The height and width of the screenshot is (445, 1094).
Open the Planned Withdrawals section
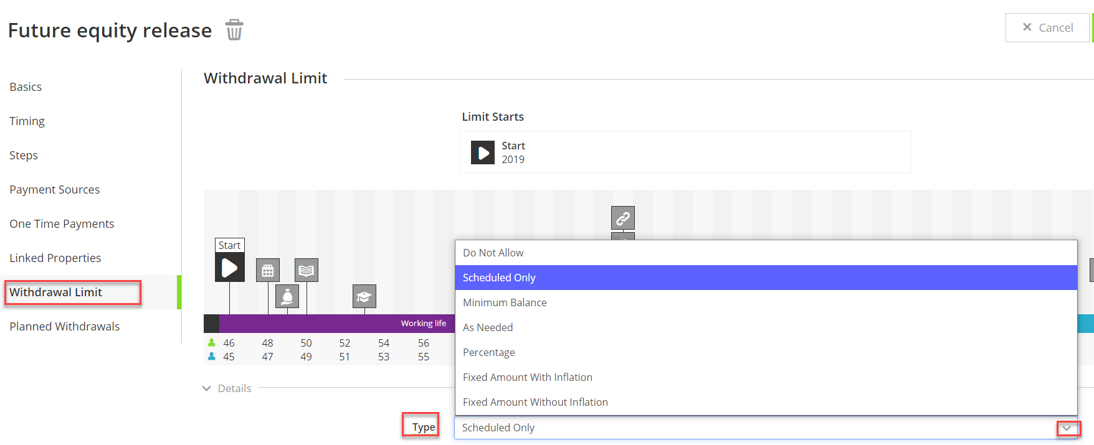click(65, 327)
